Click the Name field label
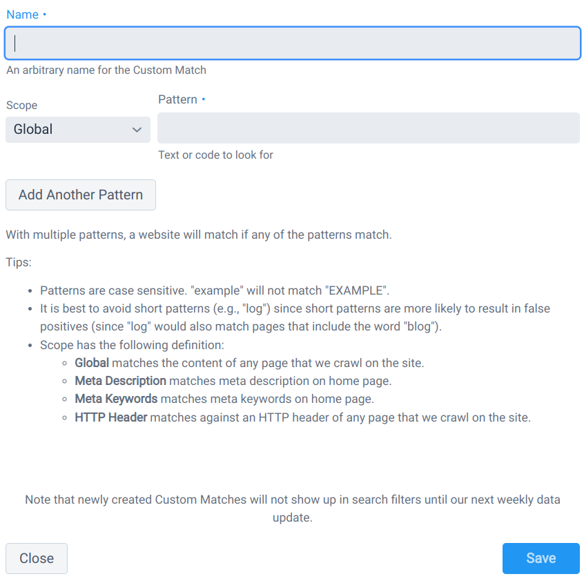584x583 pixels. [22, 14]
